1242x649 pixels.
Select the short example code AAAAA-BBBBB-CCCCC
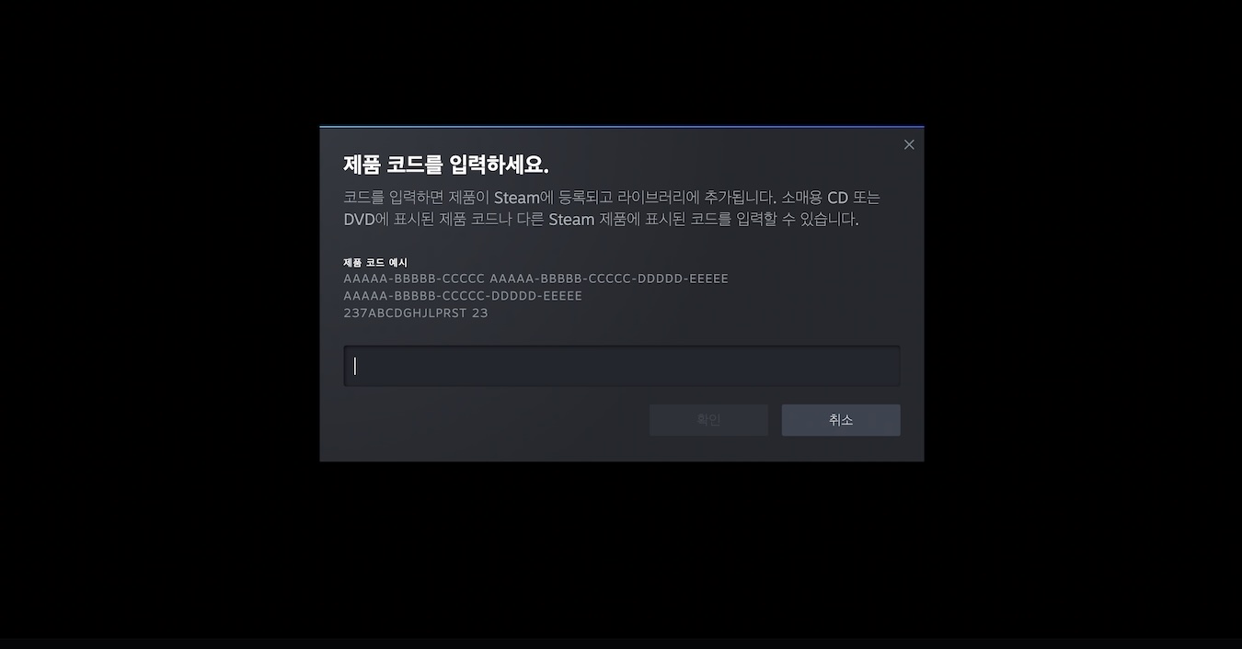tap(414, 279)
